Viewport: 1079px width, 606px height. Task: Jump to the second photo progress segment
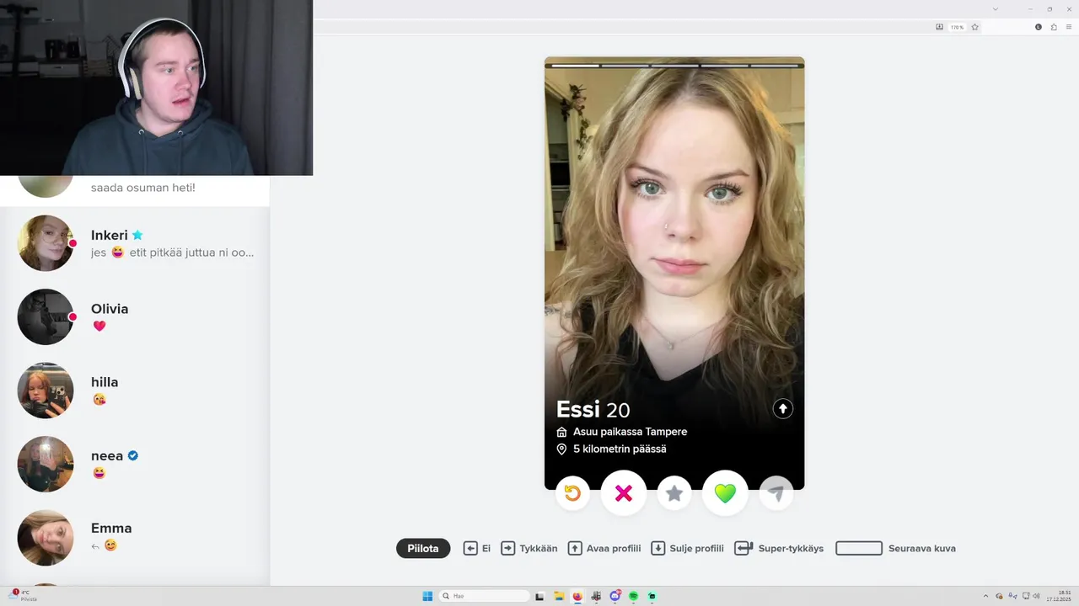[625, 65]
